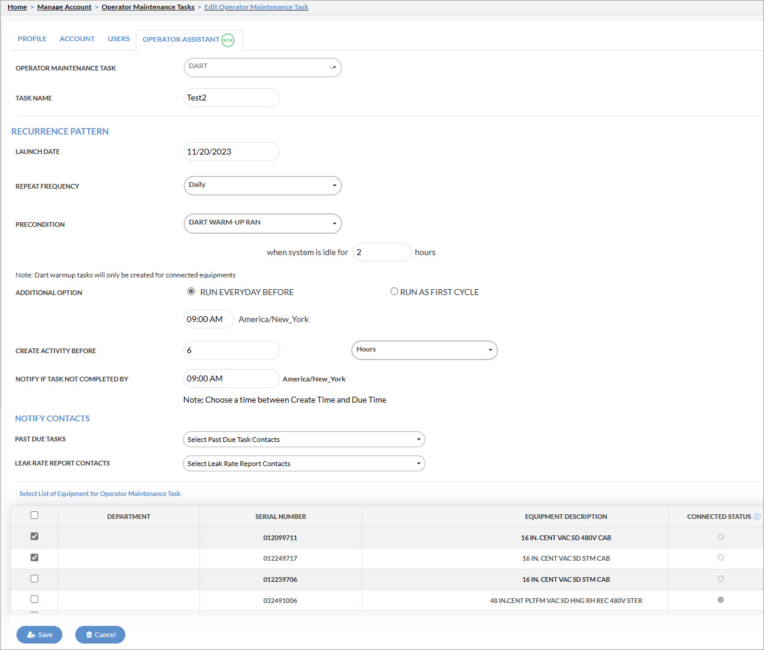Open Manage Account breadcrumb link
Viewport: 764px width, 650px height.
click(64, 7)
